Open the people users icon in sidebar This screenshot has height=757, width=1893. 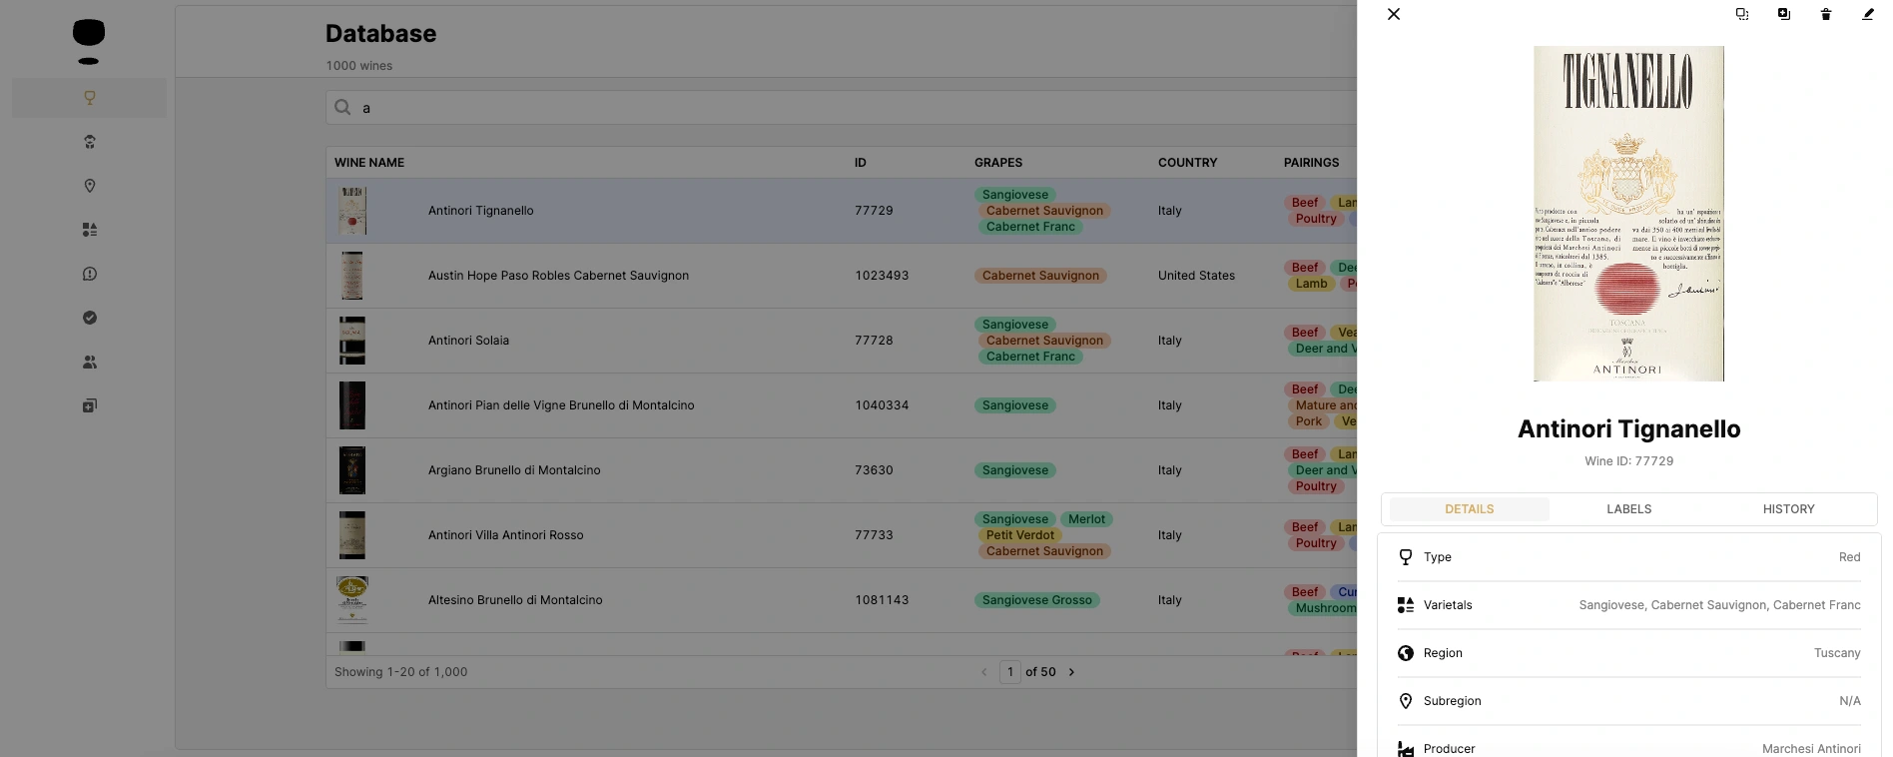click(89, 362)
